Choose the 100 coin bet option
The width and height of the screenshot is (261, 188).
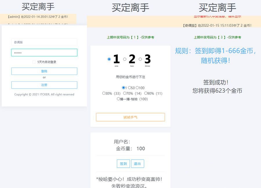coord(137,88)
